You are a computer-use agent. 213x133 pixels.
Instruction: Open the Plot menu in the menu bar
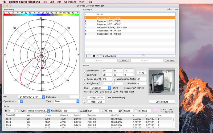[59, 2]
